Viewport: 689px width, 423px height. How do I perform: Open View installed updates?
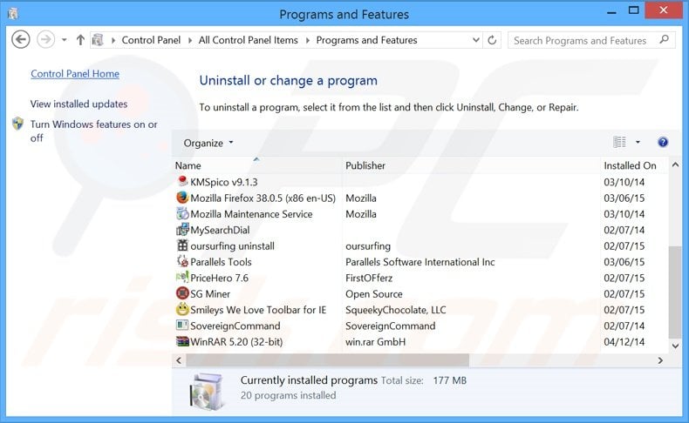[x=78, y=104]
